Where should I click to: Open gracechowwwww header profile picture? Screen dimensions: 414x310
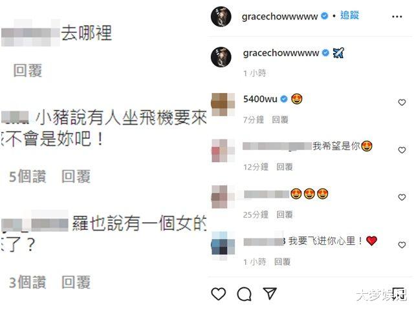(221, 16)
